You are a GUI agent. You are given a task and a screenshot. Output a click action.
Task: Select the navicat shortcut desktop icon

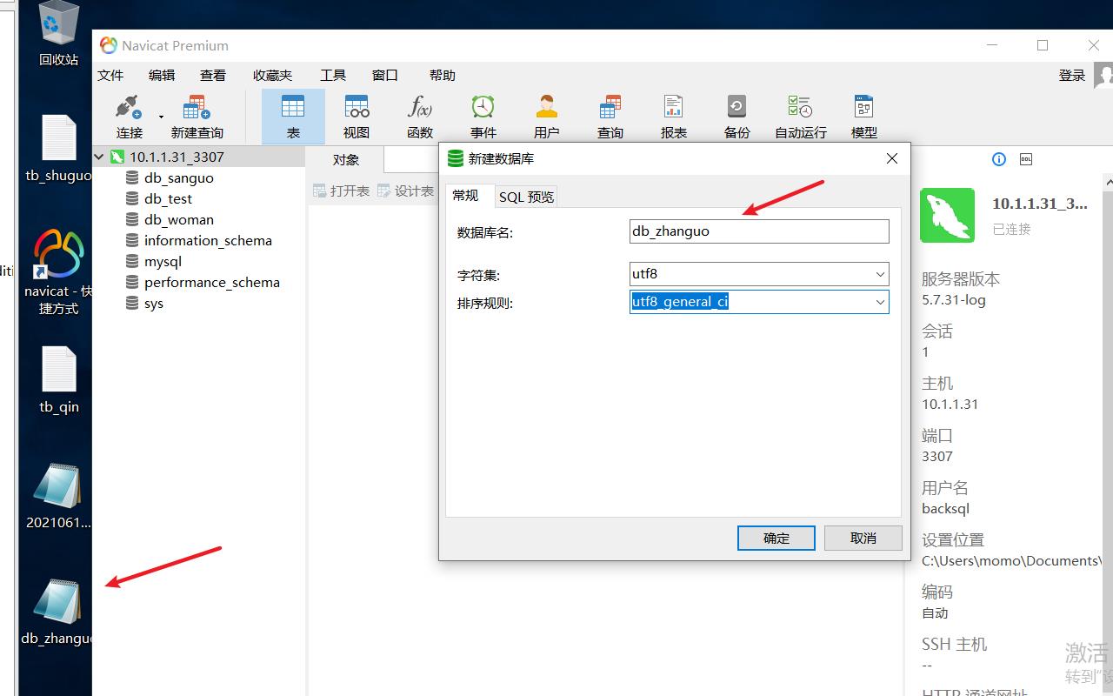click(x=58, y=271)
